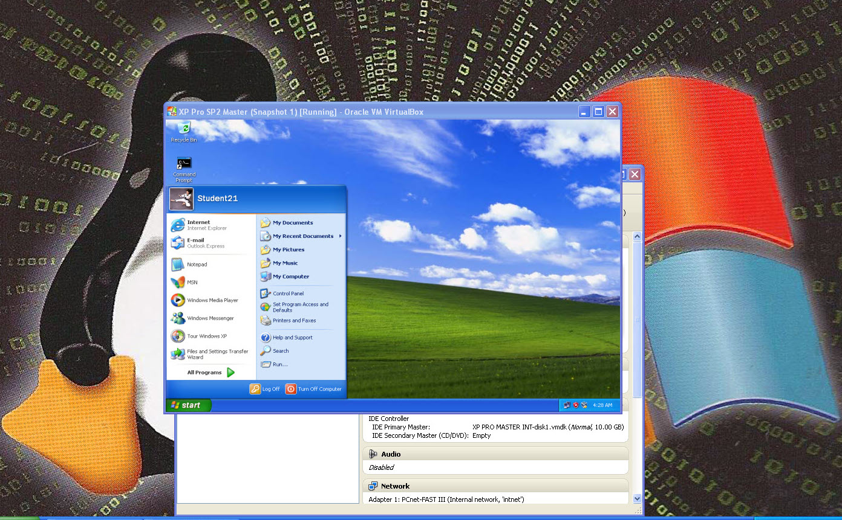Click the XP start button
The height and width of the screenshot is (520, 842).
click(x=188, y=405)
